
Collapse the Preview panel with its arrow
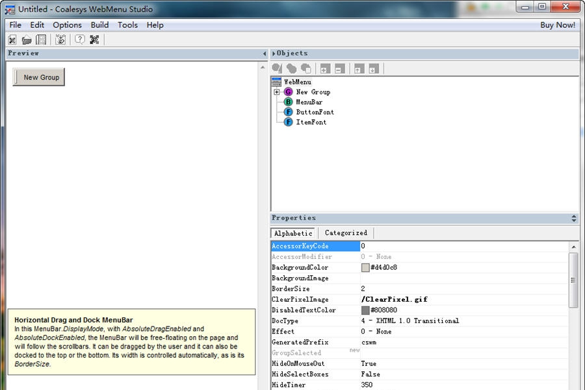point(264,53)
